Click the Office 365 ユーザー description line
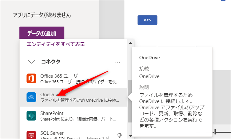 pyautogui.click(x=80, y=82)
